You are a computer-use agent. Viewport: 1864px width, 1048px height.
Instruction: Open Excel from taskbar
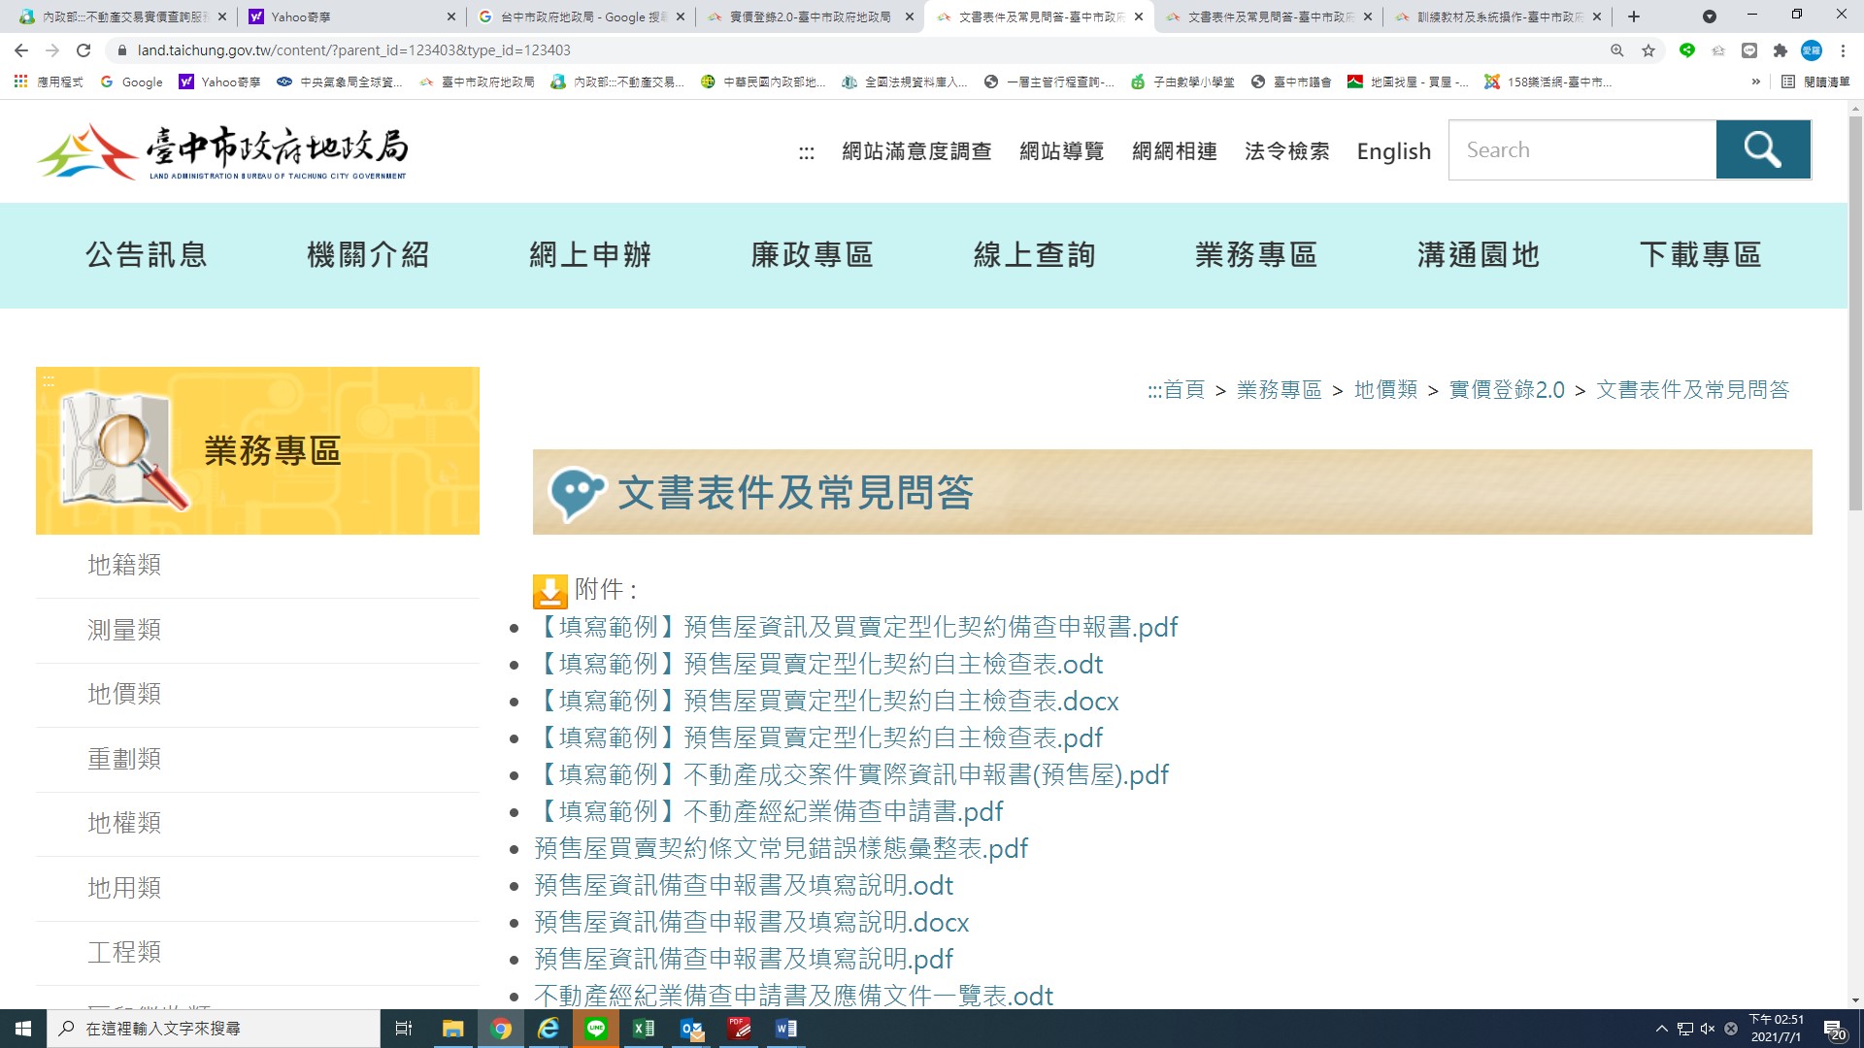click(644, 1029)
